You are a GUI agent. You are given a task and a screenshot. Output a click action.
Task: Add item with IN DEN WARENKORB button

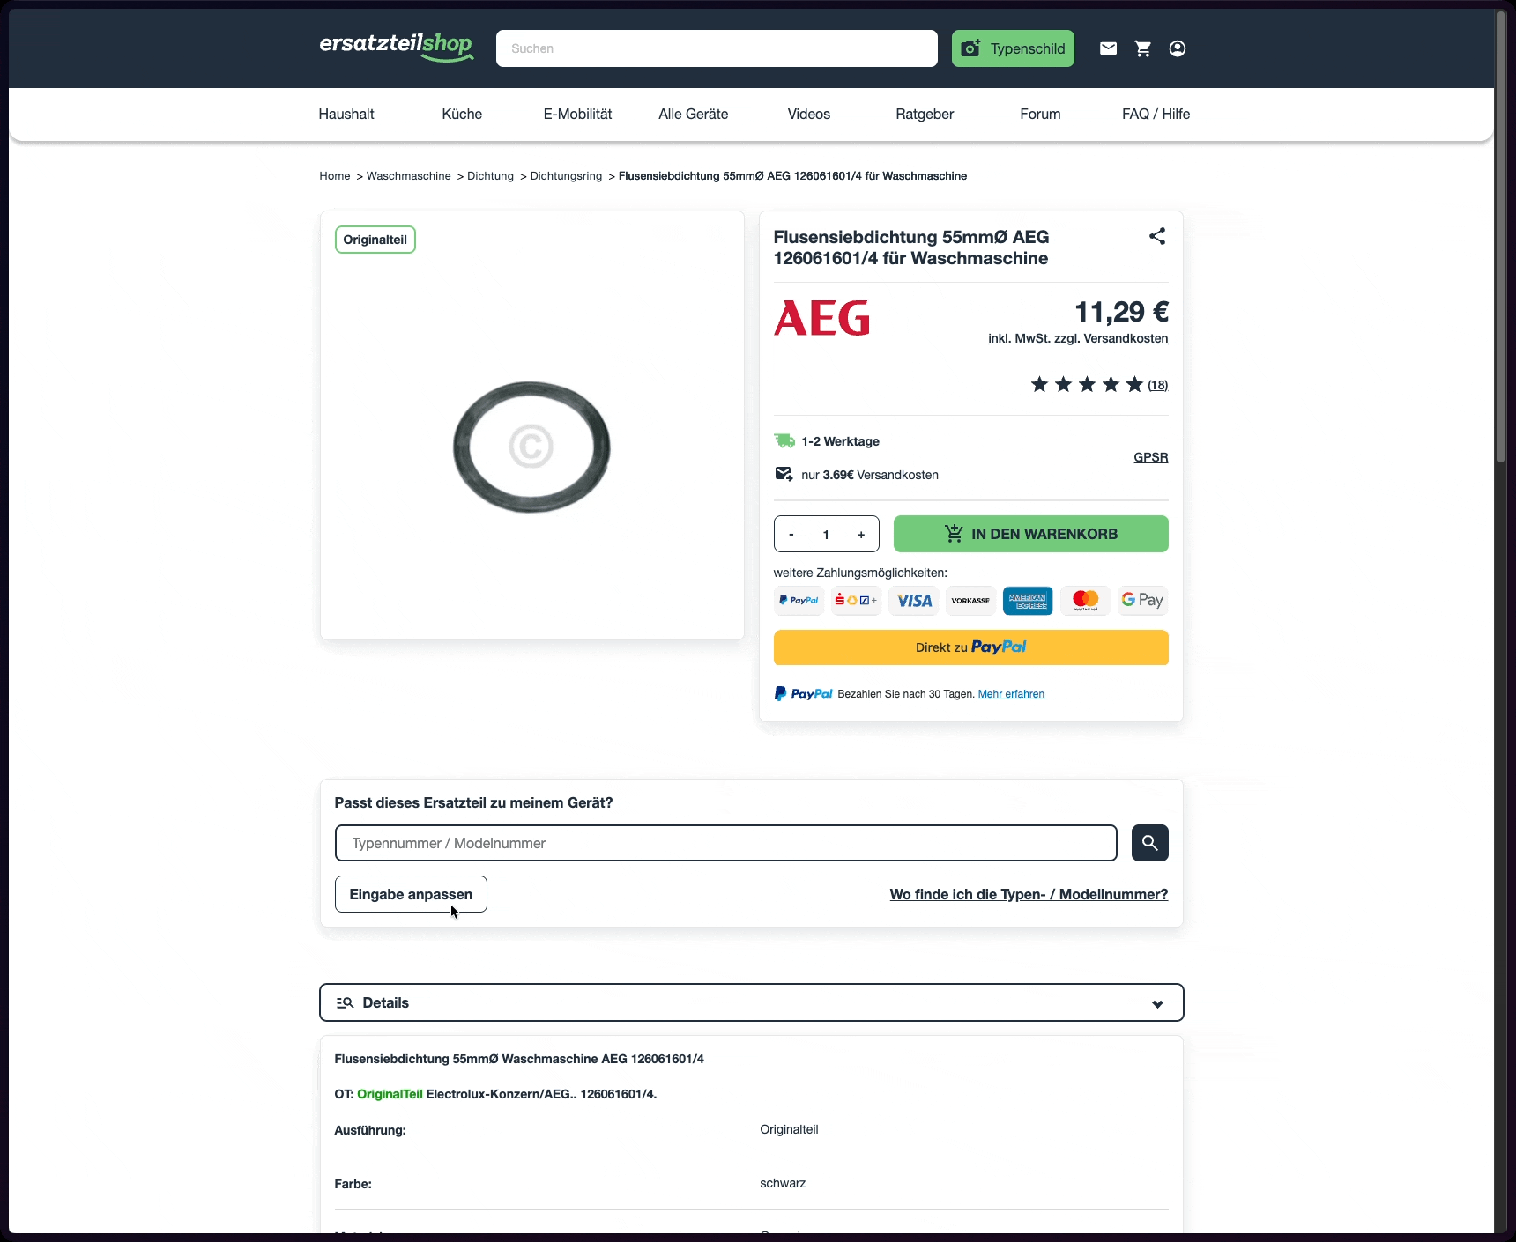click(x=1031, y=534)
